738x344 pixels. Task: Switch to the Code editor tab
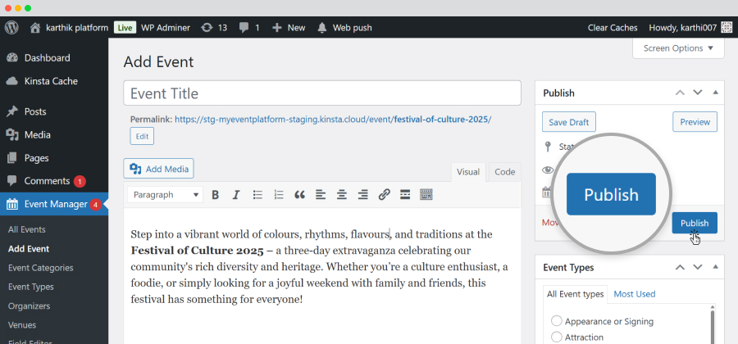504,172
